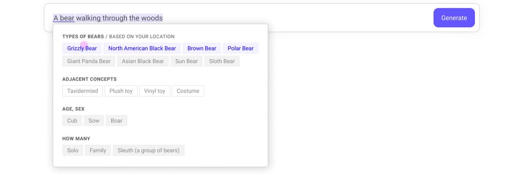Choose the Giant Panda Bear chip
Viewport: 524px width, 174px height.
click(89, 61)
